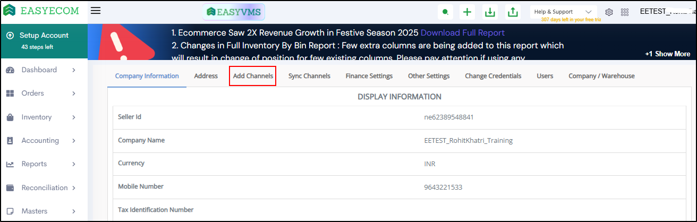
Task: Click the green plus add icon
Action: tap(467, 12)
